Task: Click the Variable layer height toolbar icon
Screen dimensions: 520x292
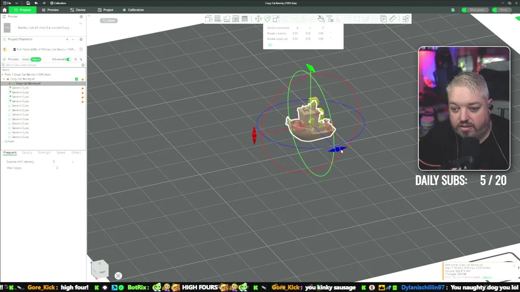Action: 245,19
